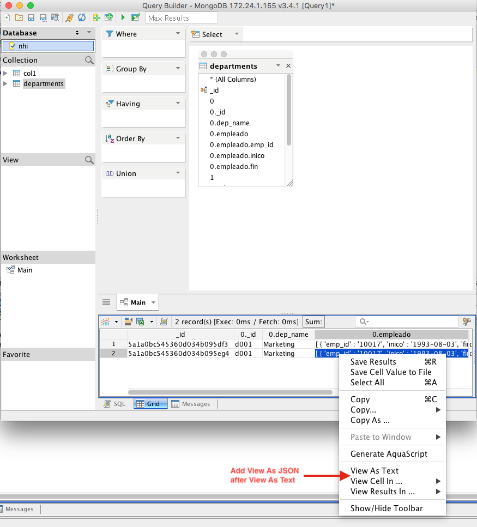Click the chart icon in results toolbar
The width and height of the screenshot is (477, 527).
(105, 322)
